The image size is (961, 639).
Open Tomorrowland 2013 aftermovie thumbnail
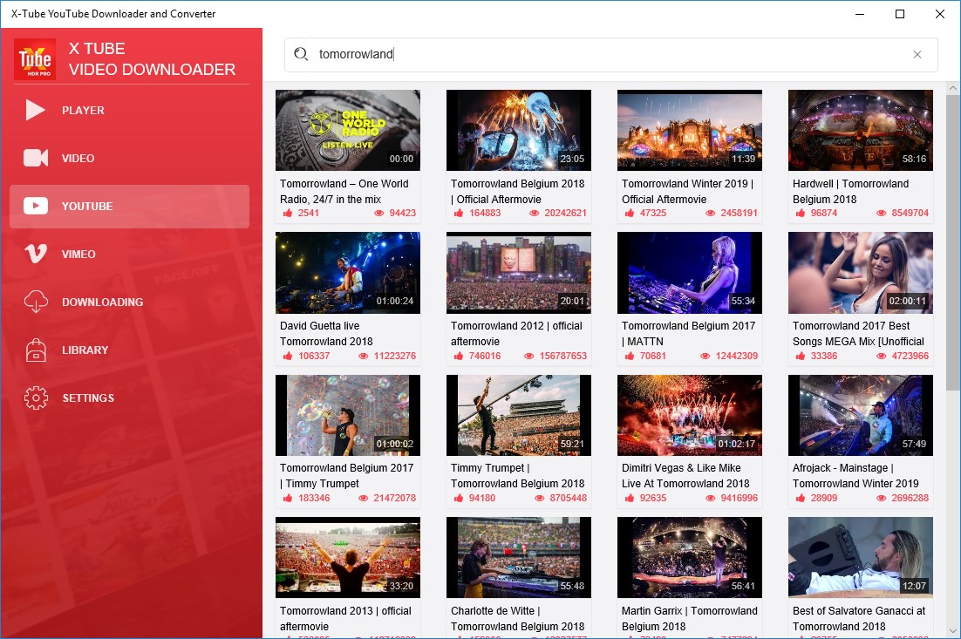click(347, 558)
